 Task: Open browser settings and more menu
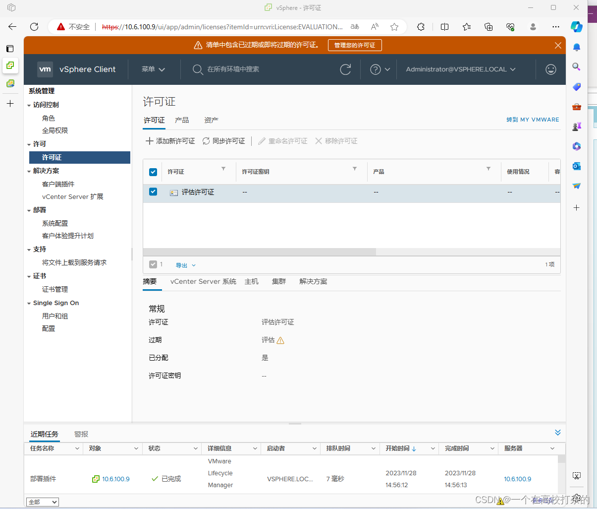556,27
